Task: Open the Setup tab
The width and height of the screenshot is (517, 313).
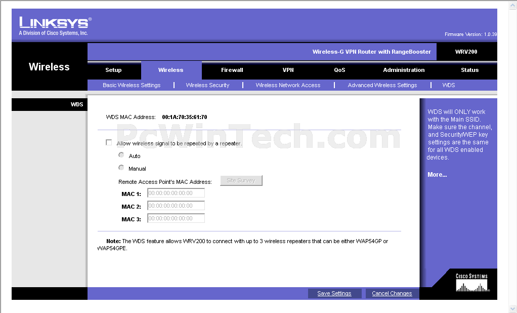Action: pyautogui.click(x=113, y=70)
